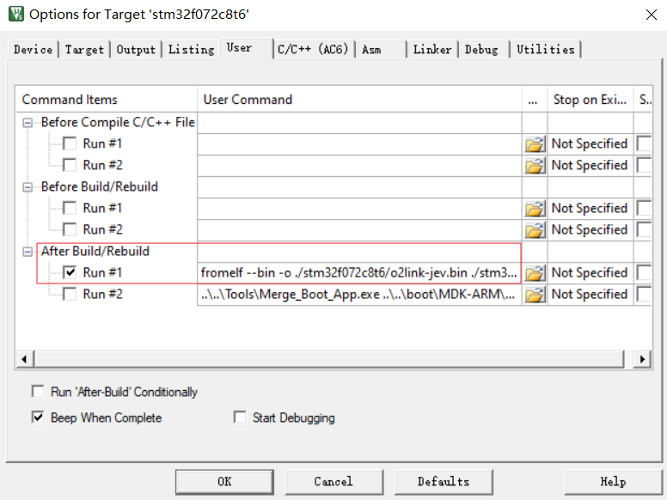Browse file for After Build/Rebuild Run #1
The height and width of the screenshot is (500, 667).
coord(535,273)
